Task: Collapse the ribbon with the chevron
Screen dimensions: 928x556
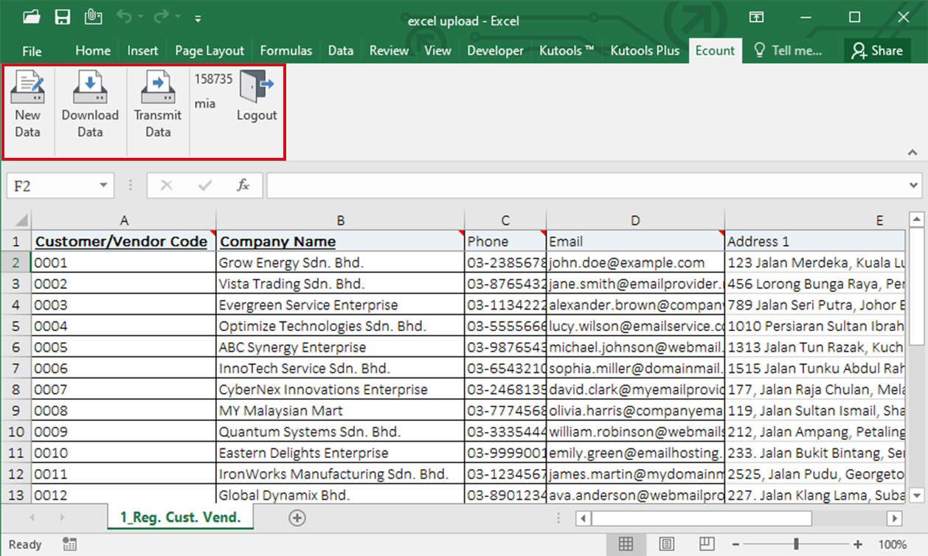Action: point(913,153)
